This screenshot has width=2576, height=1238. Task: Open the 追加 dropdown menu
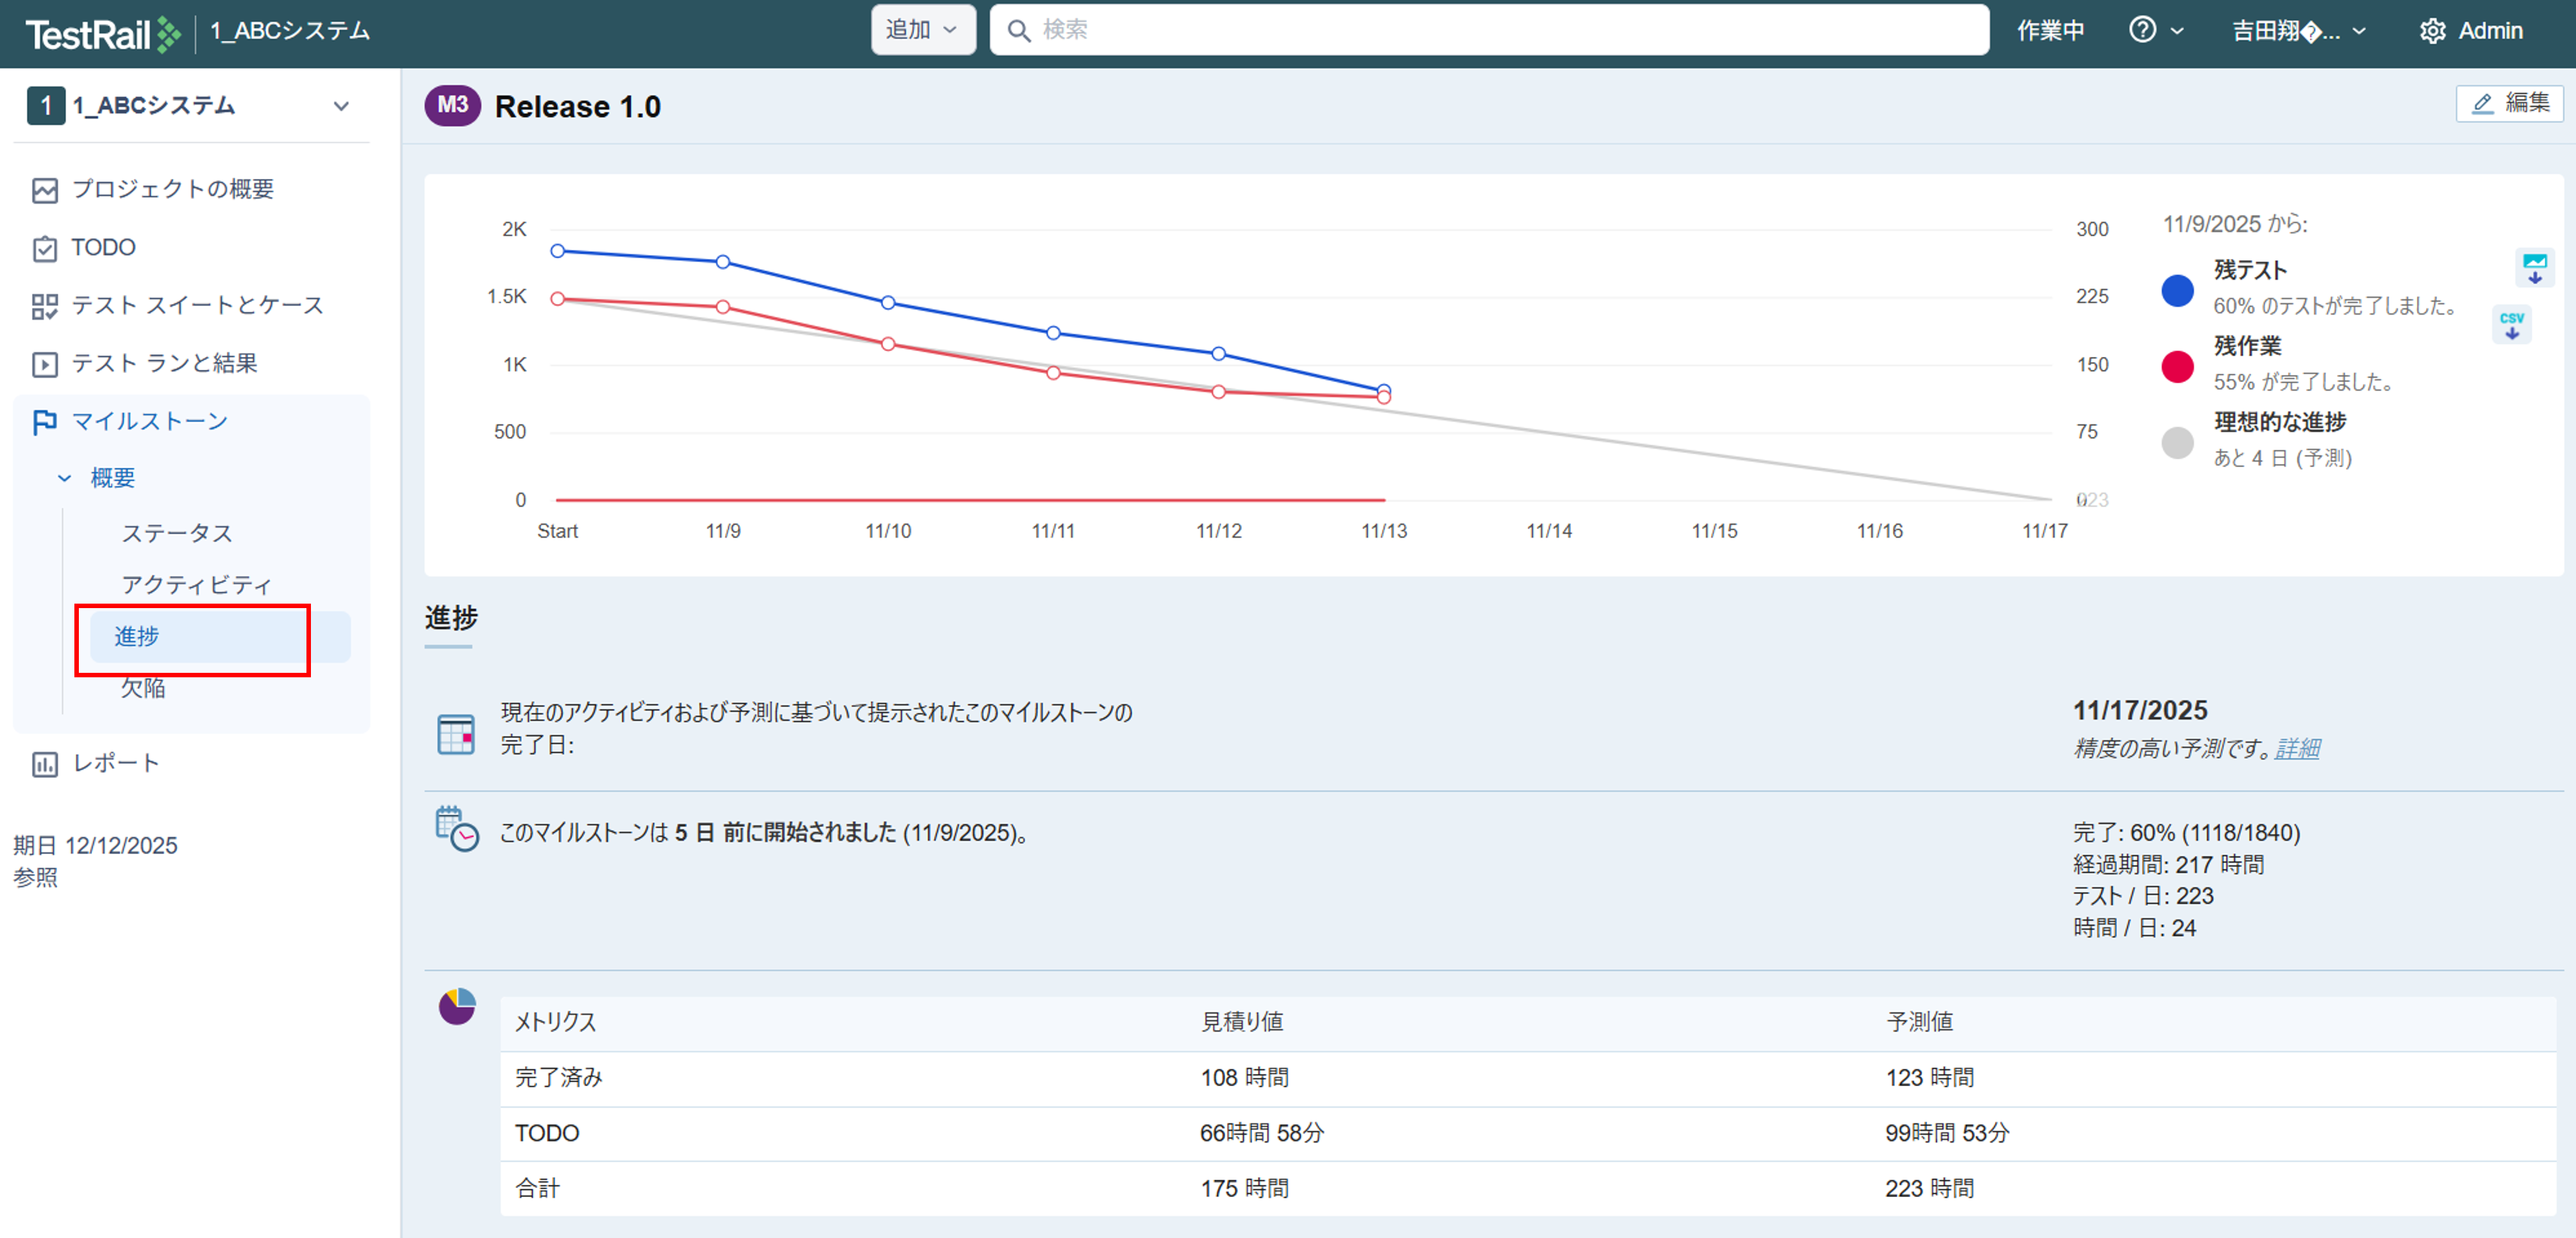921,30
